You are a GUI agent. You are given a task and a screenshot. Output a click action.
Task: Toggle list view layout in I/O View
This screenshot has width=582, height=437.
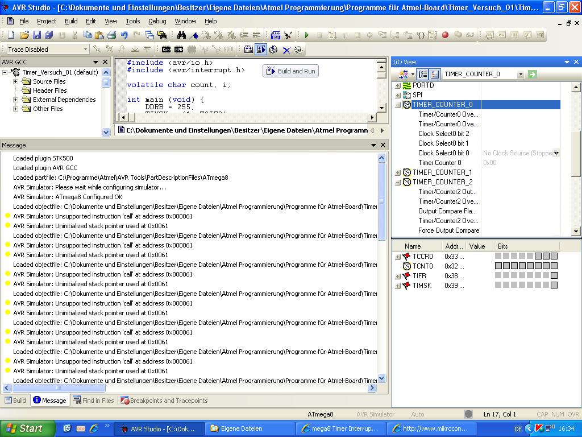click(x=435, y=75)
